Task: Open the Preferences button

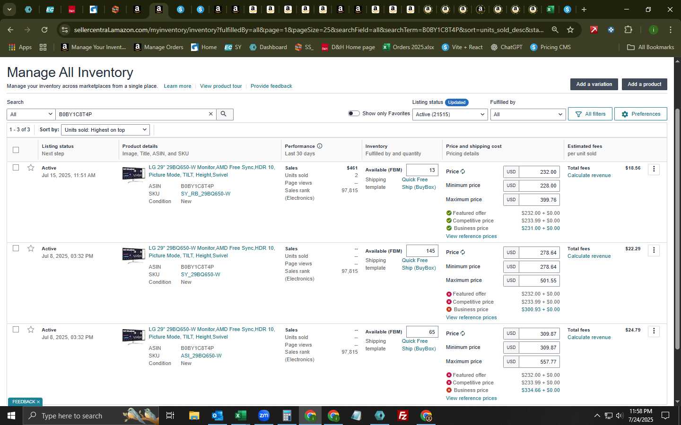Action: 641,114
